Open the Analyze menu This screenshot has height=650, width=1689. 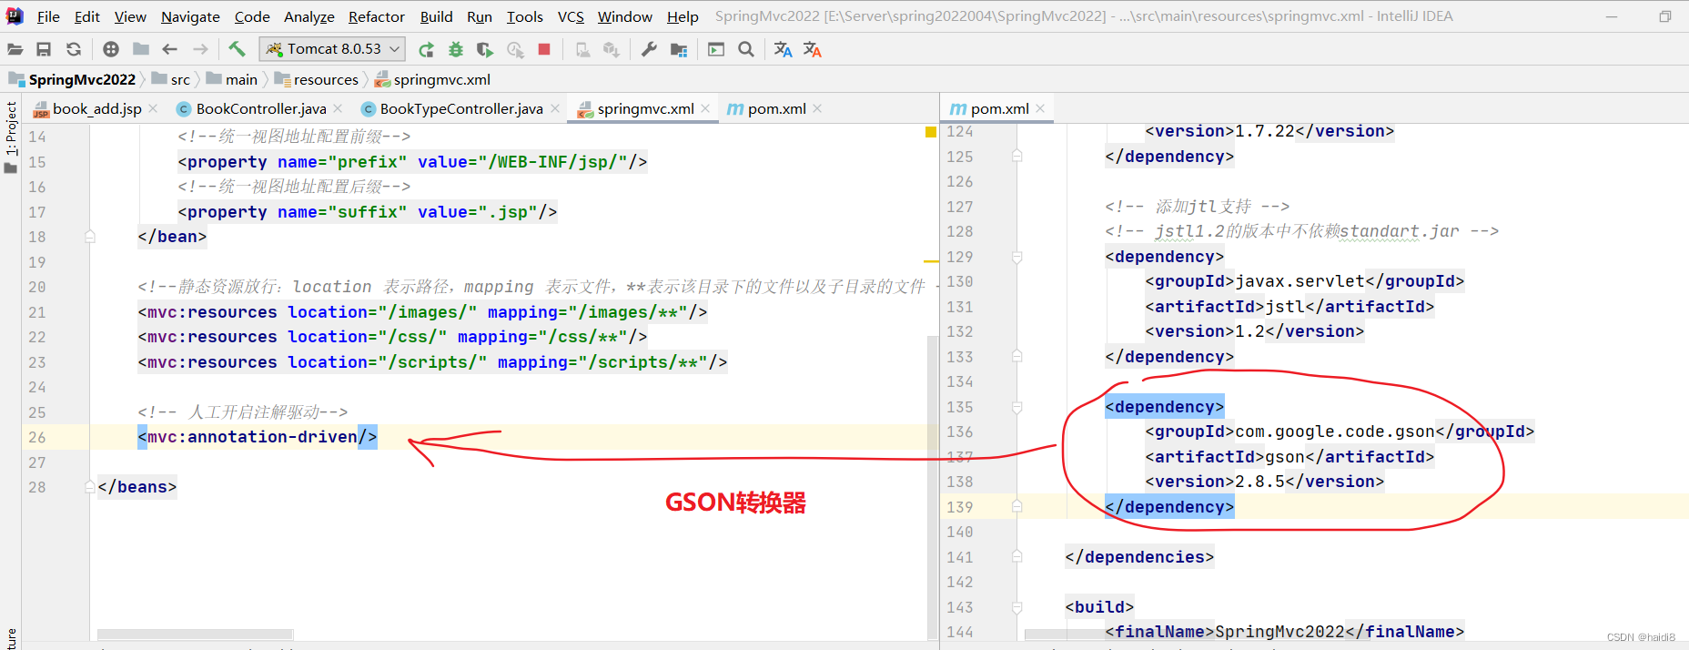(309, 16)
